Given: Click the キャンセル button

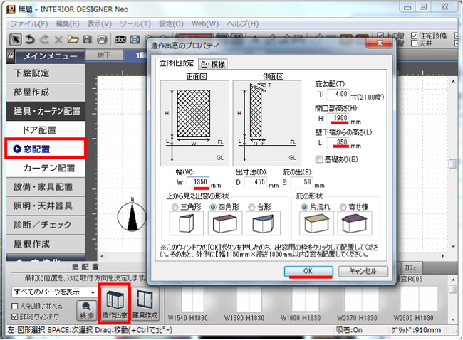Looking at the screenshot, I should [363, 271].
